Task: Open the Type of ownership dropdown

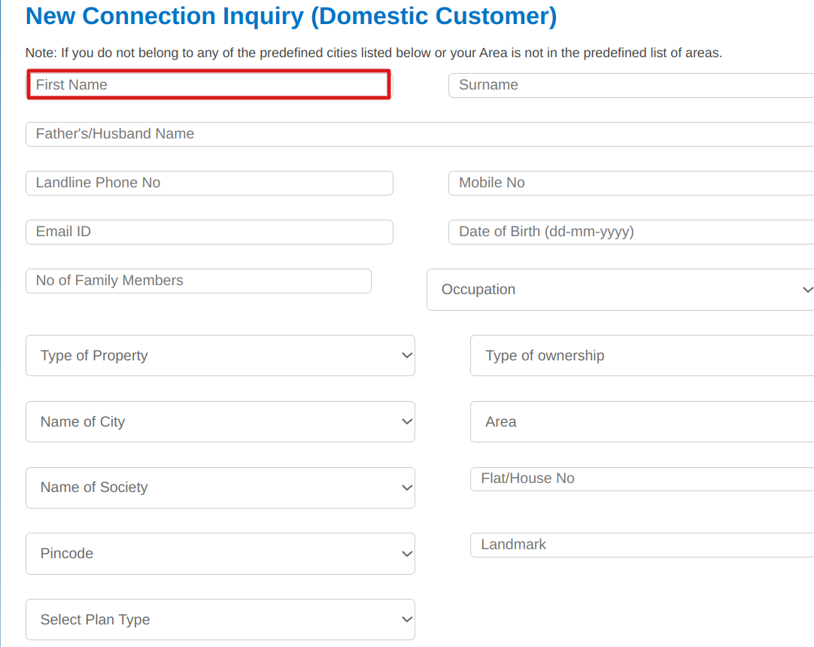Action: pos(641,356)
